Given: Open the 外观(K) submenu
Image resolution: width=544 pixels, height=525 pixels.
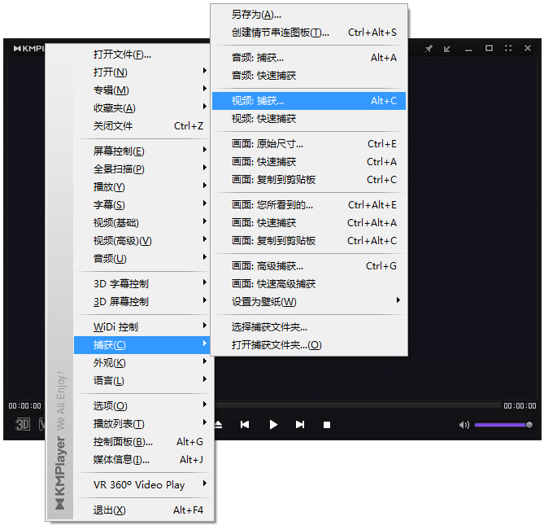Looking at the screenshot, I should point(142,363).
